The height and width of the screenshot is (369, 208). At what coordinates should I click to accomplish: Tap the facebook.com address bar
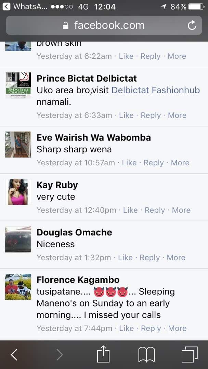click(104, 25)
